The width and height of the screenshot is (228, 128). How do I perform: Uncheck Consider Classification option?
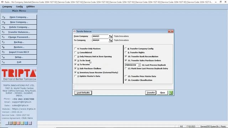click(x=126, y=80)
